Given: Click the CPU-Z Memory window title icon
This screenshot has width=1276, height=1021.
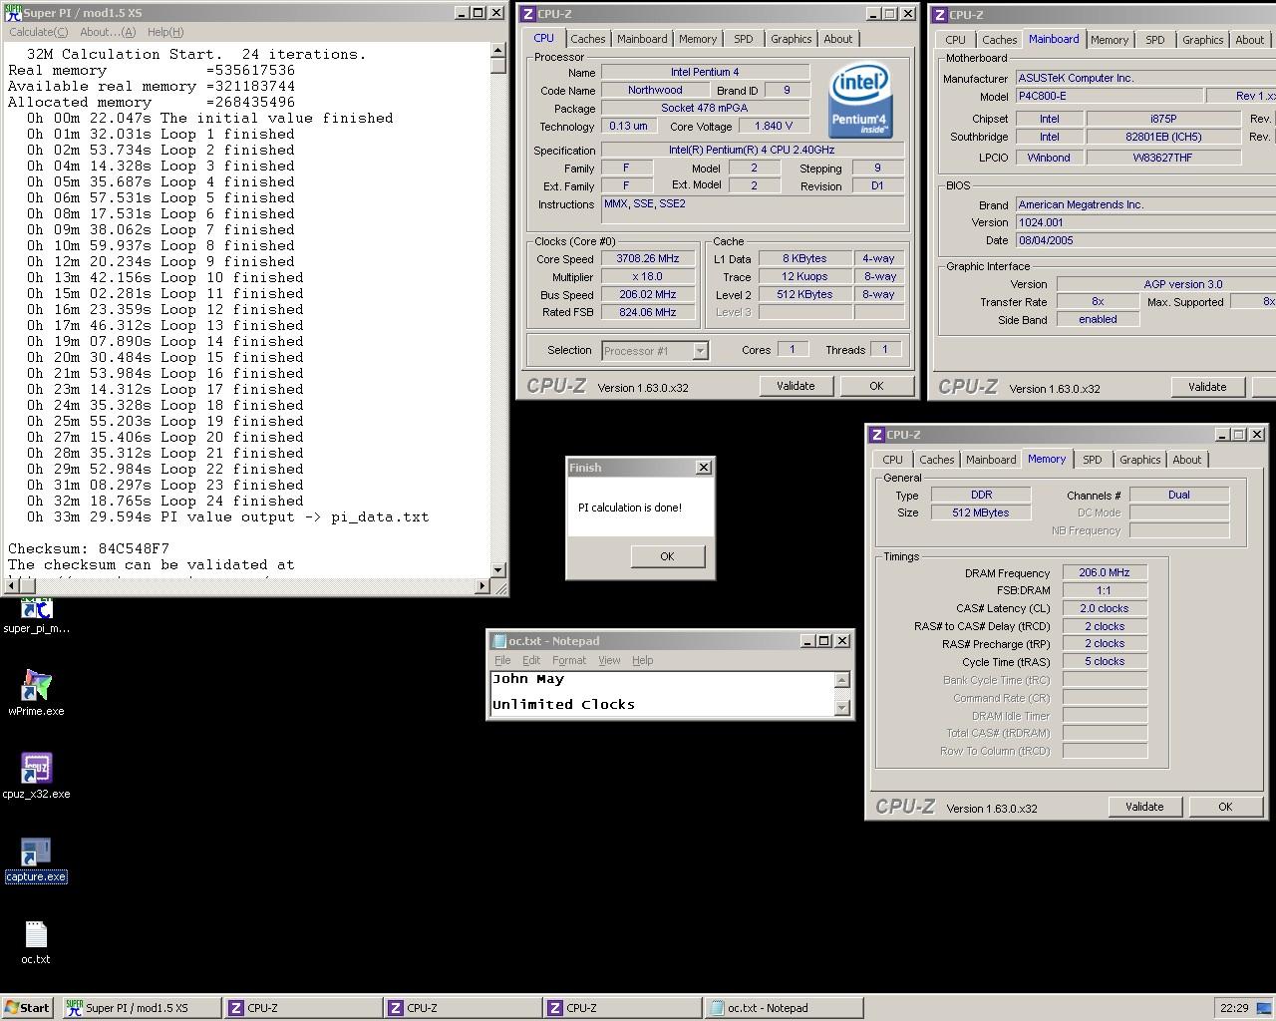Looking at the screenshot, I should 876,435.
